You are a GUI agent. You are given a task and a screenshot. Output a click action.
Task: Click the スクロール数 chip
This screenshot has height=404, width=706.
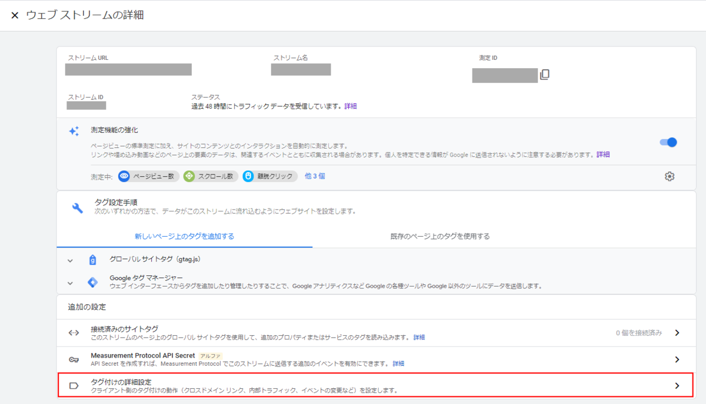click(211, 176)
